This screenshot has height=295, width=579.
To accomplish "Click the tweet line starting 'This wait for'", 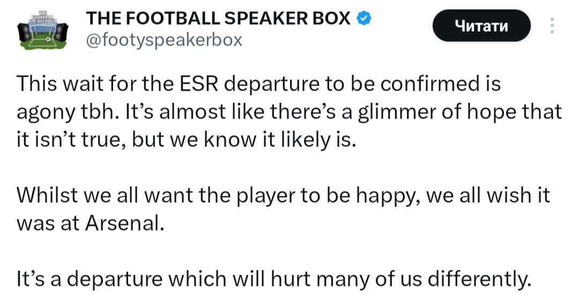I will 258,84.
